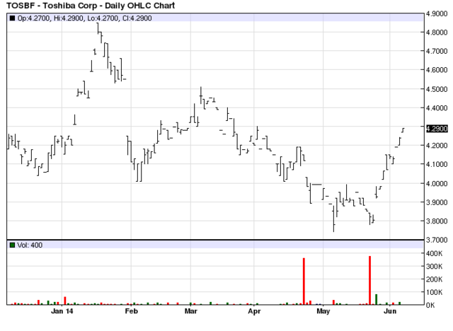This screenshot has height=331, width=453.
Task: Click the green volume bar just after the late-May spike
Action: click(376, 300)
